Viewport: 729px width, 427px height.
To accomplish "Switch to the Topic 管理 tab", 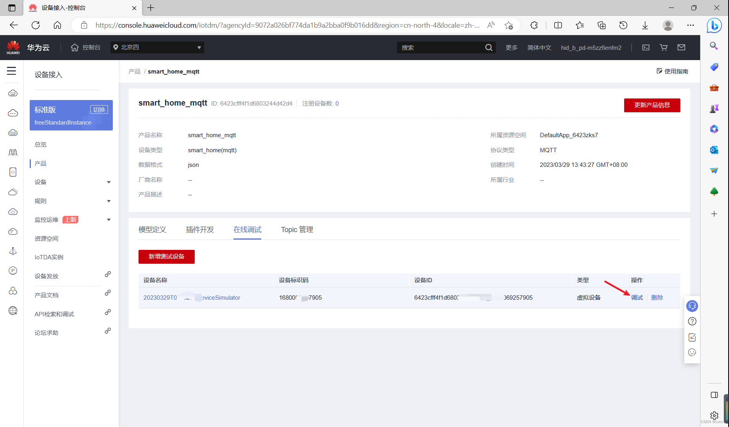I will [297, 230].
